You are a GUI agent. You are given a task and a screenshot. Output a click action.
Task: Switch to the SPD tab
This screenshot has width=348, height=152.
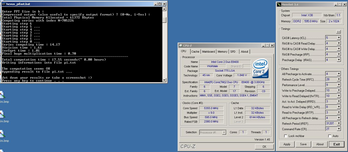tap(233, 52)
